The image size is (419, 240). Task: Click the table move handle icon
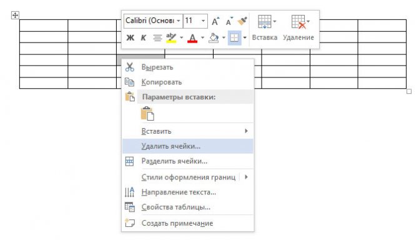(x=15, y=15)
